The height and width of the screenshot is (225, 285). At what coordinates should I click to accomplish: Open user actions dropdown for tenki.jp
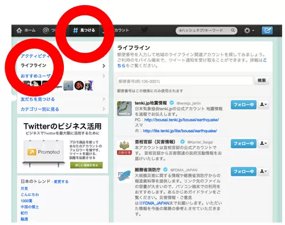coord(263,105)
